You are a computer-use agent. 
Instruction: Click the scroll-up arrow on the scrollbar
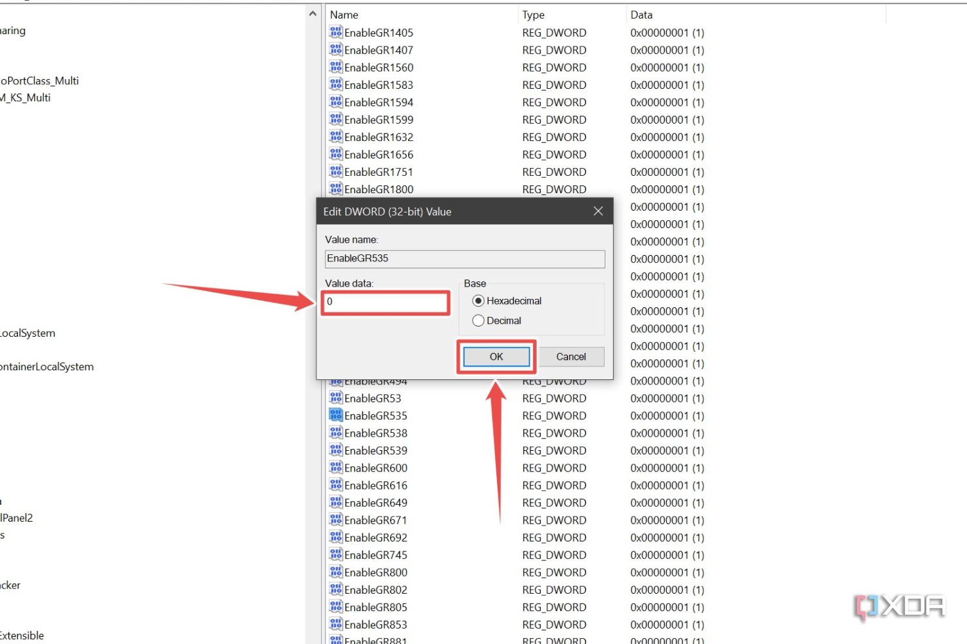(x=312, y=13)
